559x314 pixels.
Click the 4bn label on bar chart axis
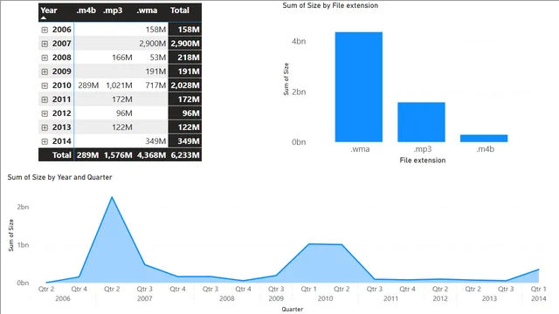[299, 41]
